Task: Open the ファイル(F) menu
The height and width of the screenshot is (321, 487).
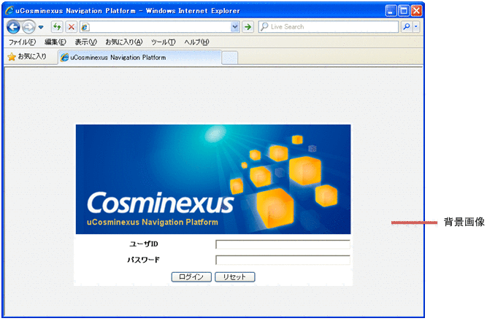Action: (22, 42)
